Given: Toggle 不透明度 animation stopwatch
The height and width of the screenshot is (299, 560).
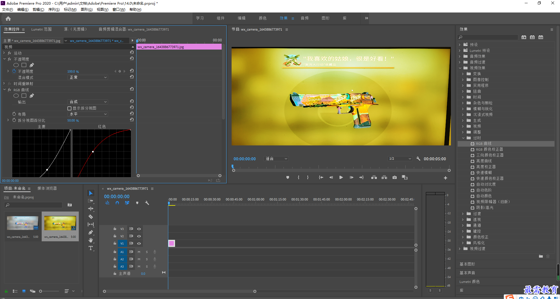Looking at the screenshot, I should (14, 71).
